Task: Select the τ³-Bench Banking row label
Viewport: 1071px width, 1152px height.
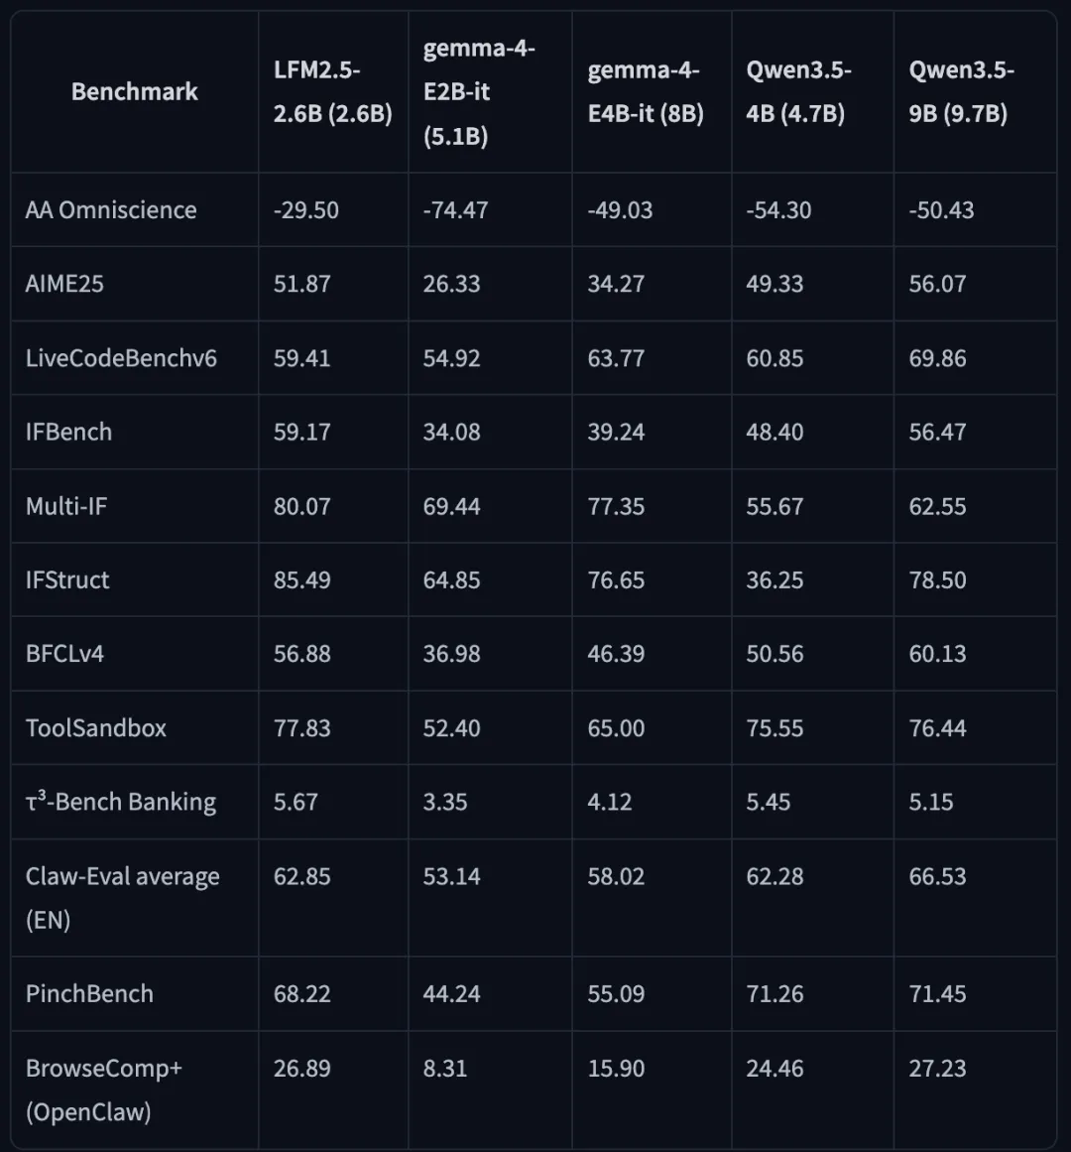Action: click(121, 802)
